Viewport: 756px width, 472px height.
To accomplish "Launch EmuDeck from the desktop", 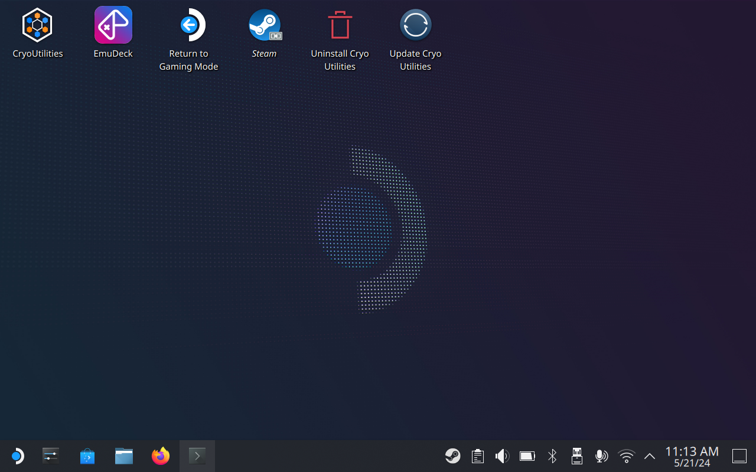I will pos(113,25).
